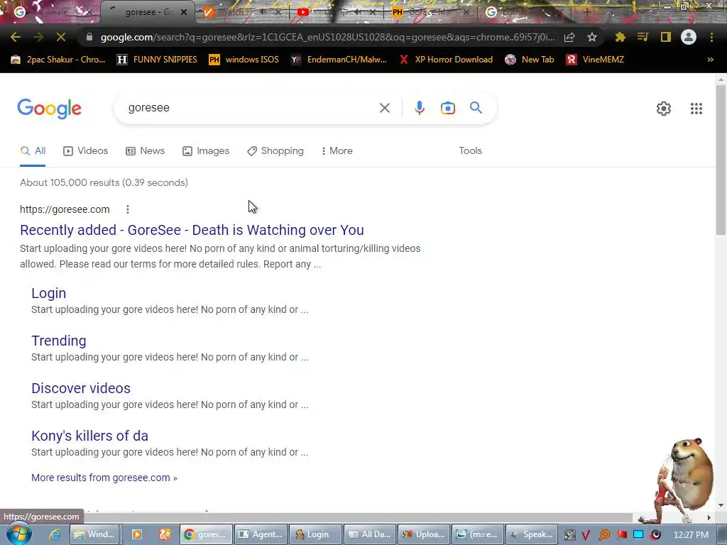Open the Speak... taskbar window
The height and width of the screenshot is (545, 727).
click(531, 534)
